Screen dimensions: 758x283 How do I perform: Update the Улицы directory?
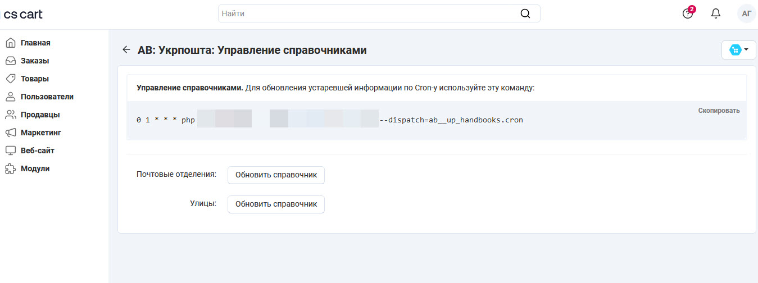276,204
